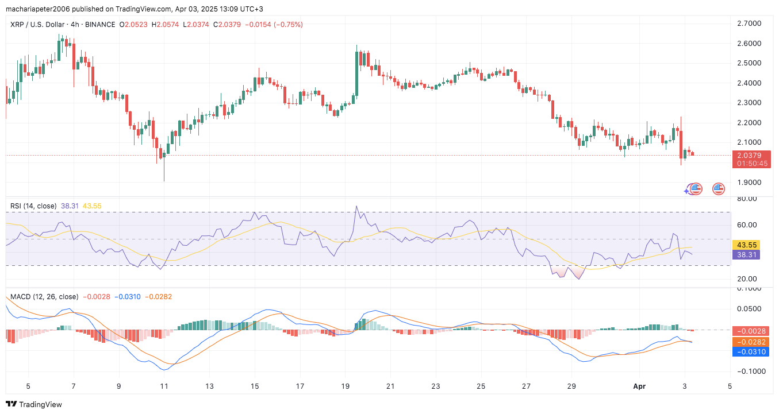Click the 80.00 RSI scale label
Viewport: 779px width, 414px height.
tap(747, 199)
